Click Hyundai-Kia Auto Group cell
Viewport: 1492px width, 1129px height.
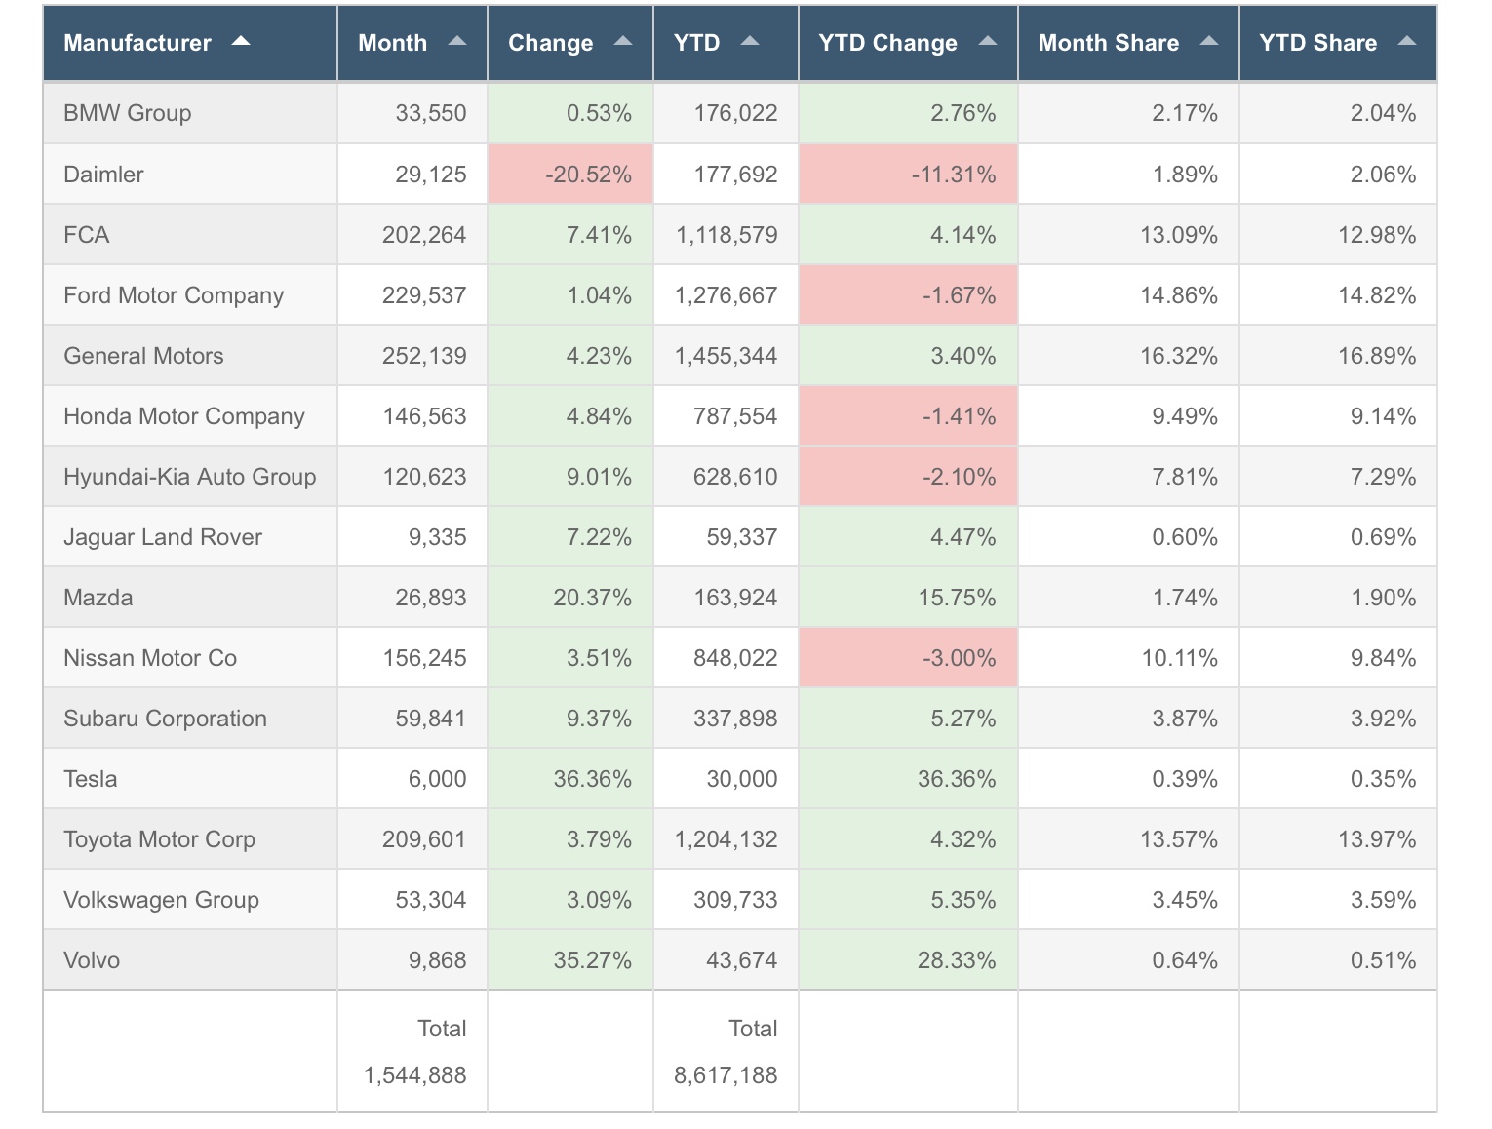(x=190, y=477)
